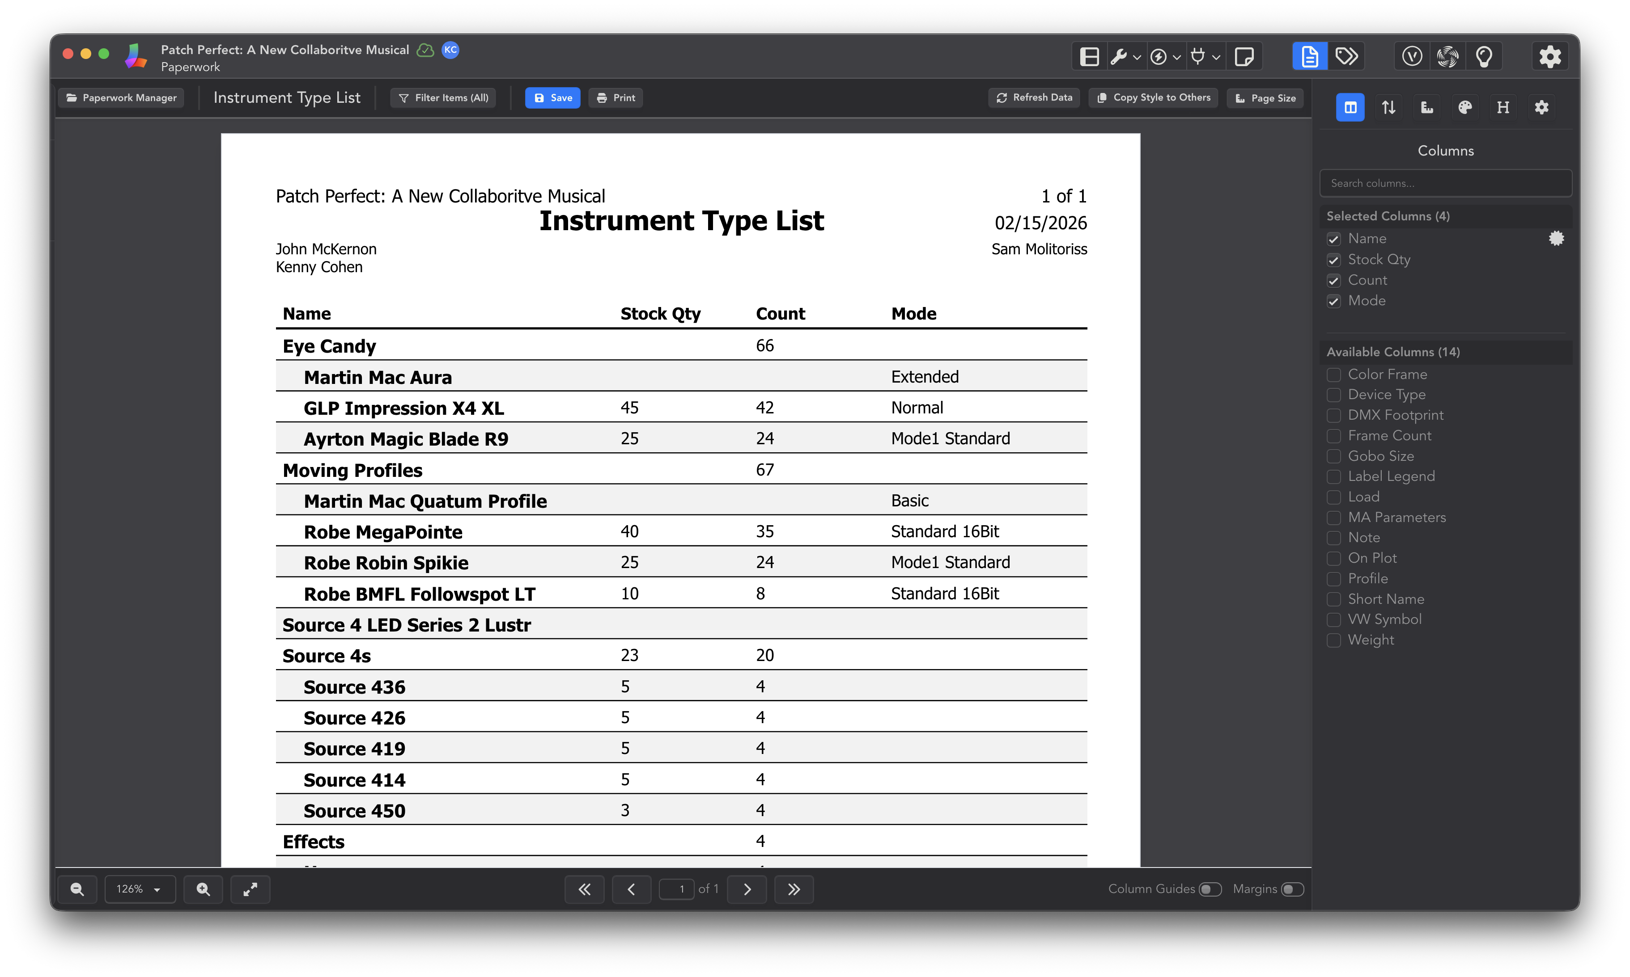The height and width of the screenshot is (977, 1630).
Task: Click the fit-to-screen expand arrows icon
Action: click(x=250, y=889)
